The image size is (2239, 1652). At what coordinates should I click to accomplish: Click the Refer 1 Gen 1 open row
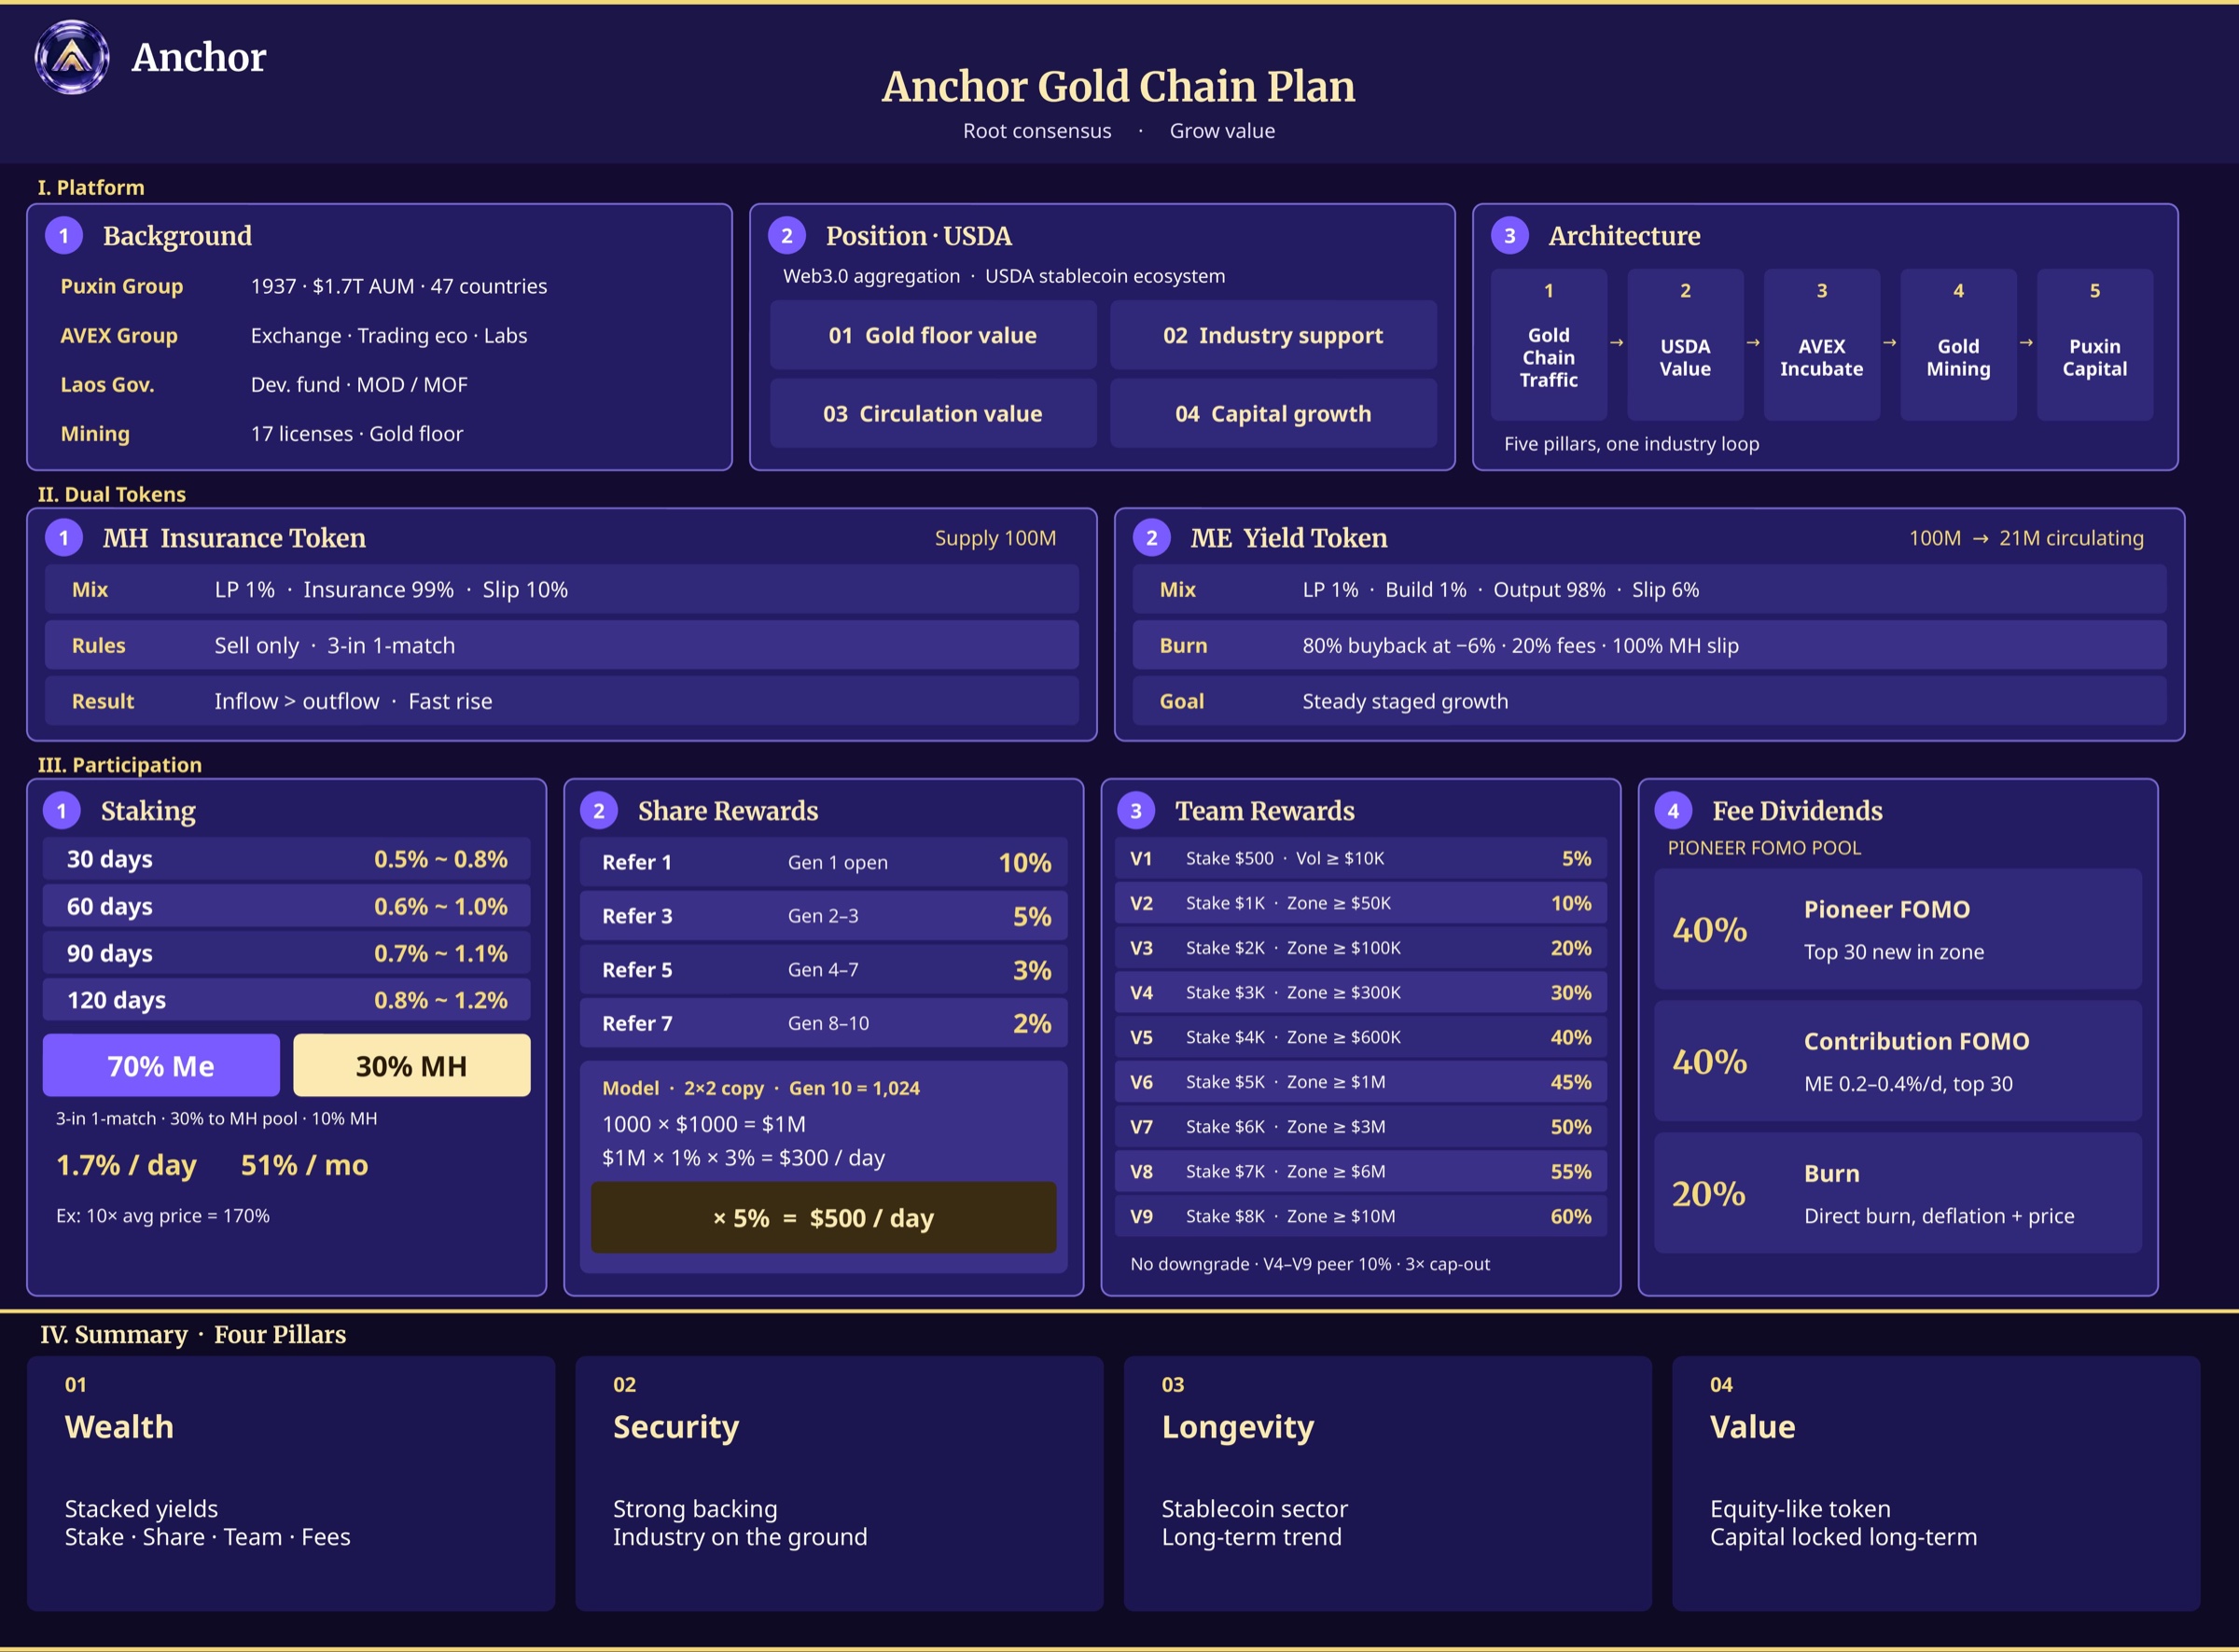click(824, 862)
